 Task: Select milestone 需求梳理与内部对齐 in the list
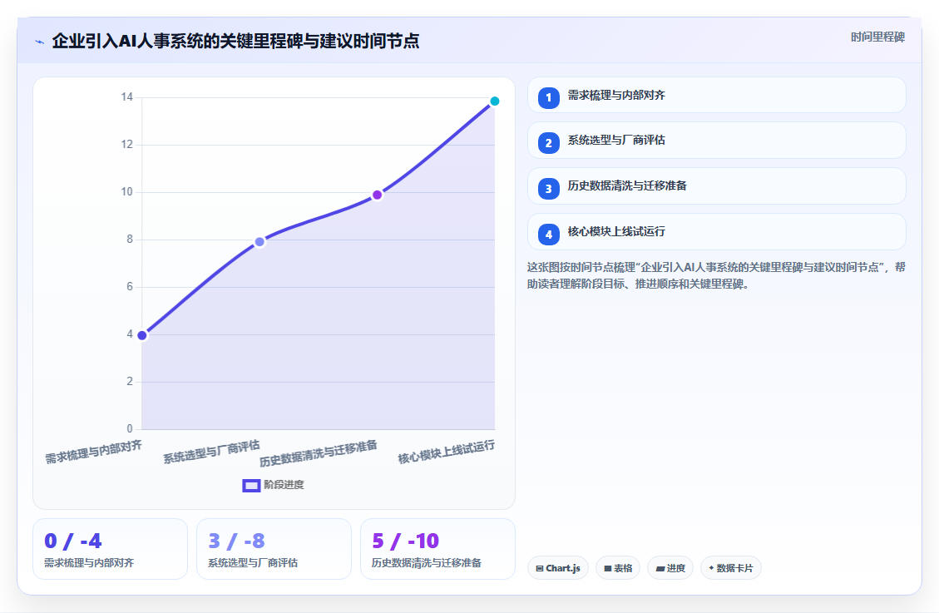(716, 95)
